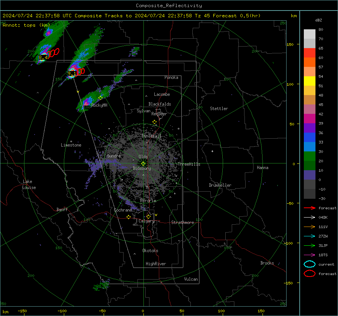Click the Lake Louise label
The height and width of the screenshot is (316, 338).
29,184
